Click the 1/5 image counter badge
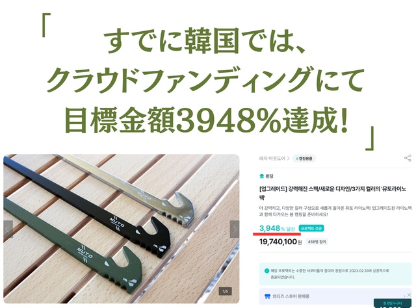 (x=226, y=291)
